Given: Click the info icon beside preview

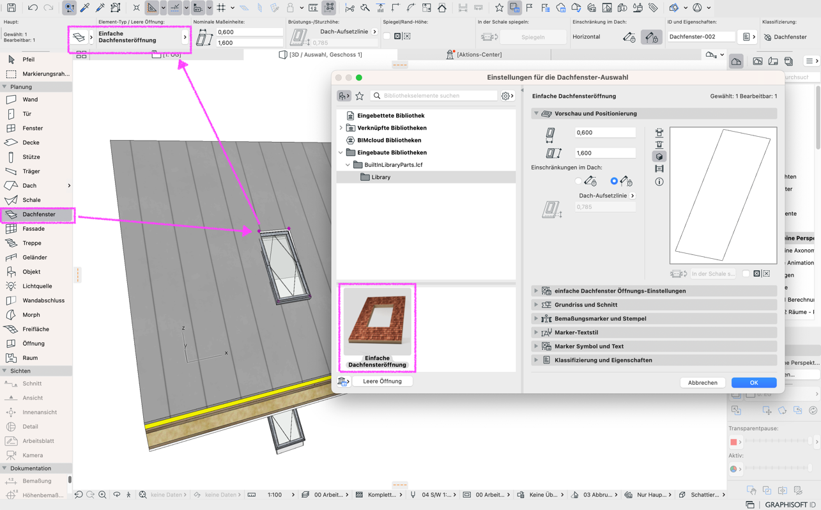Looking at the screenshot, I should click(x=659, y=182).
